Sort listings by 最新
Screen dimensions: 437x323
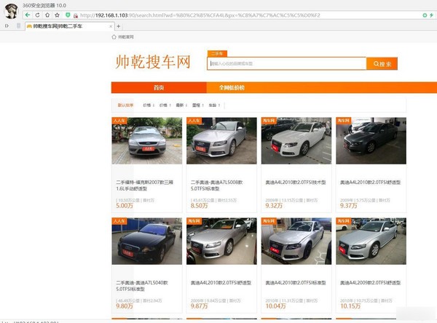coord(182,105)
